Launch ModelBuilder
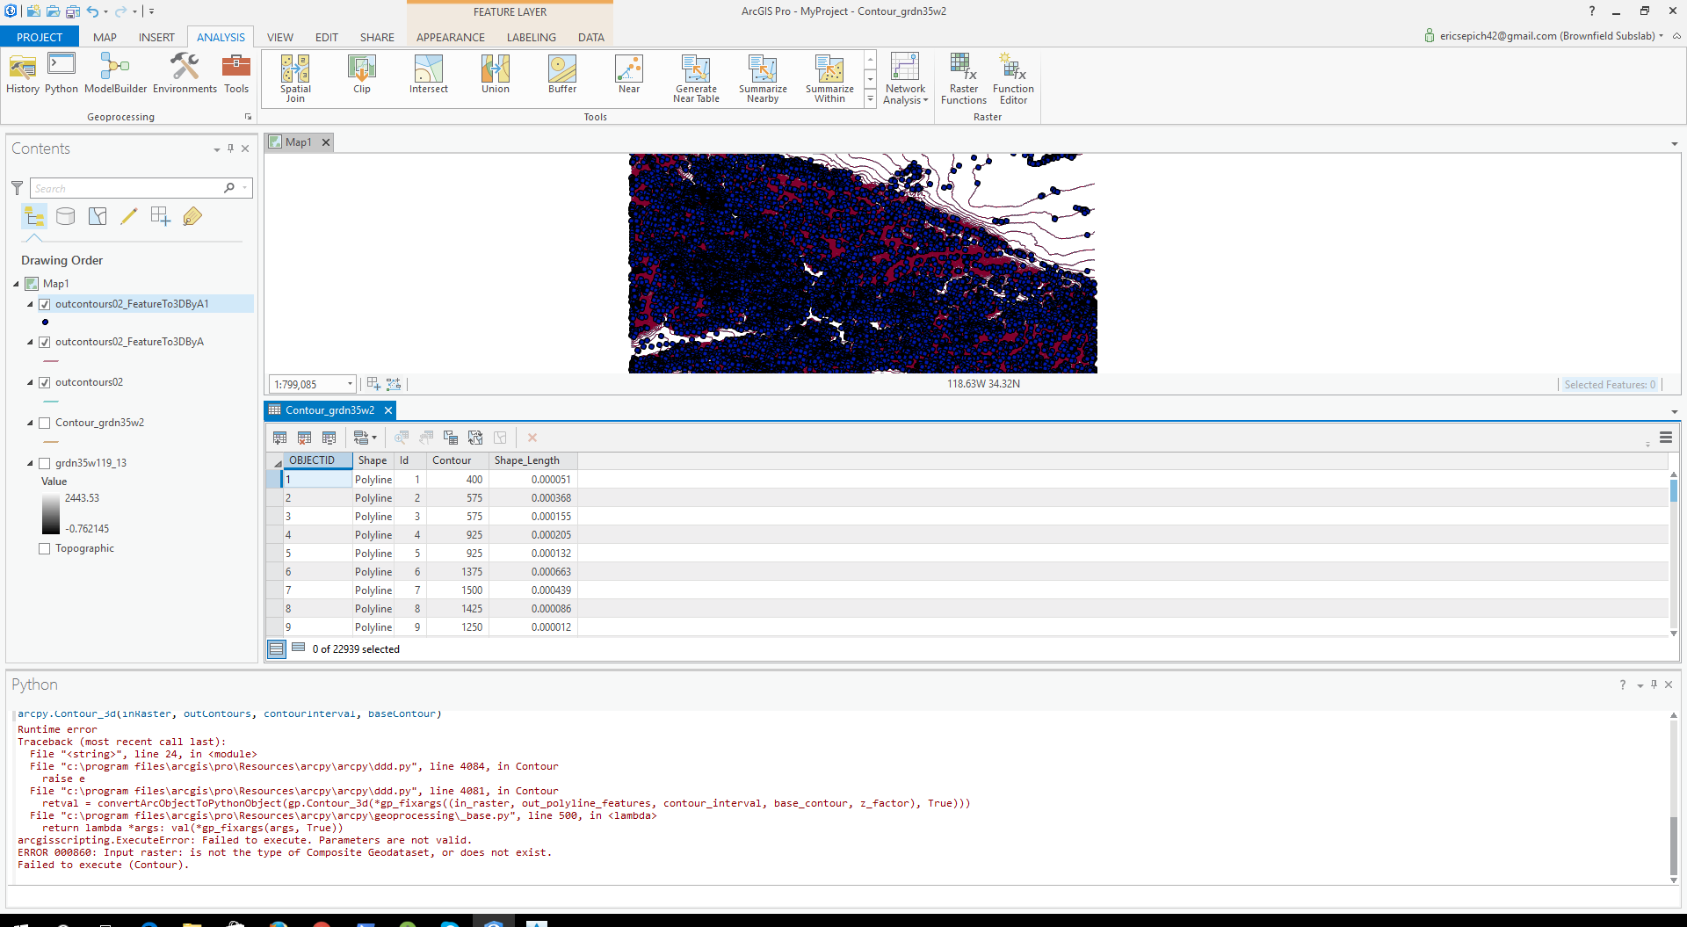Viewport: 1687px width, 927px height. (x=115, y=74)
